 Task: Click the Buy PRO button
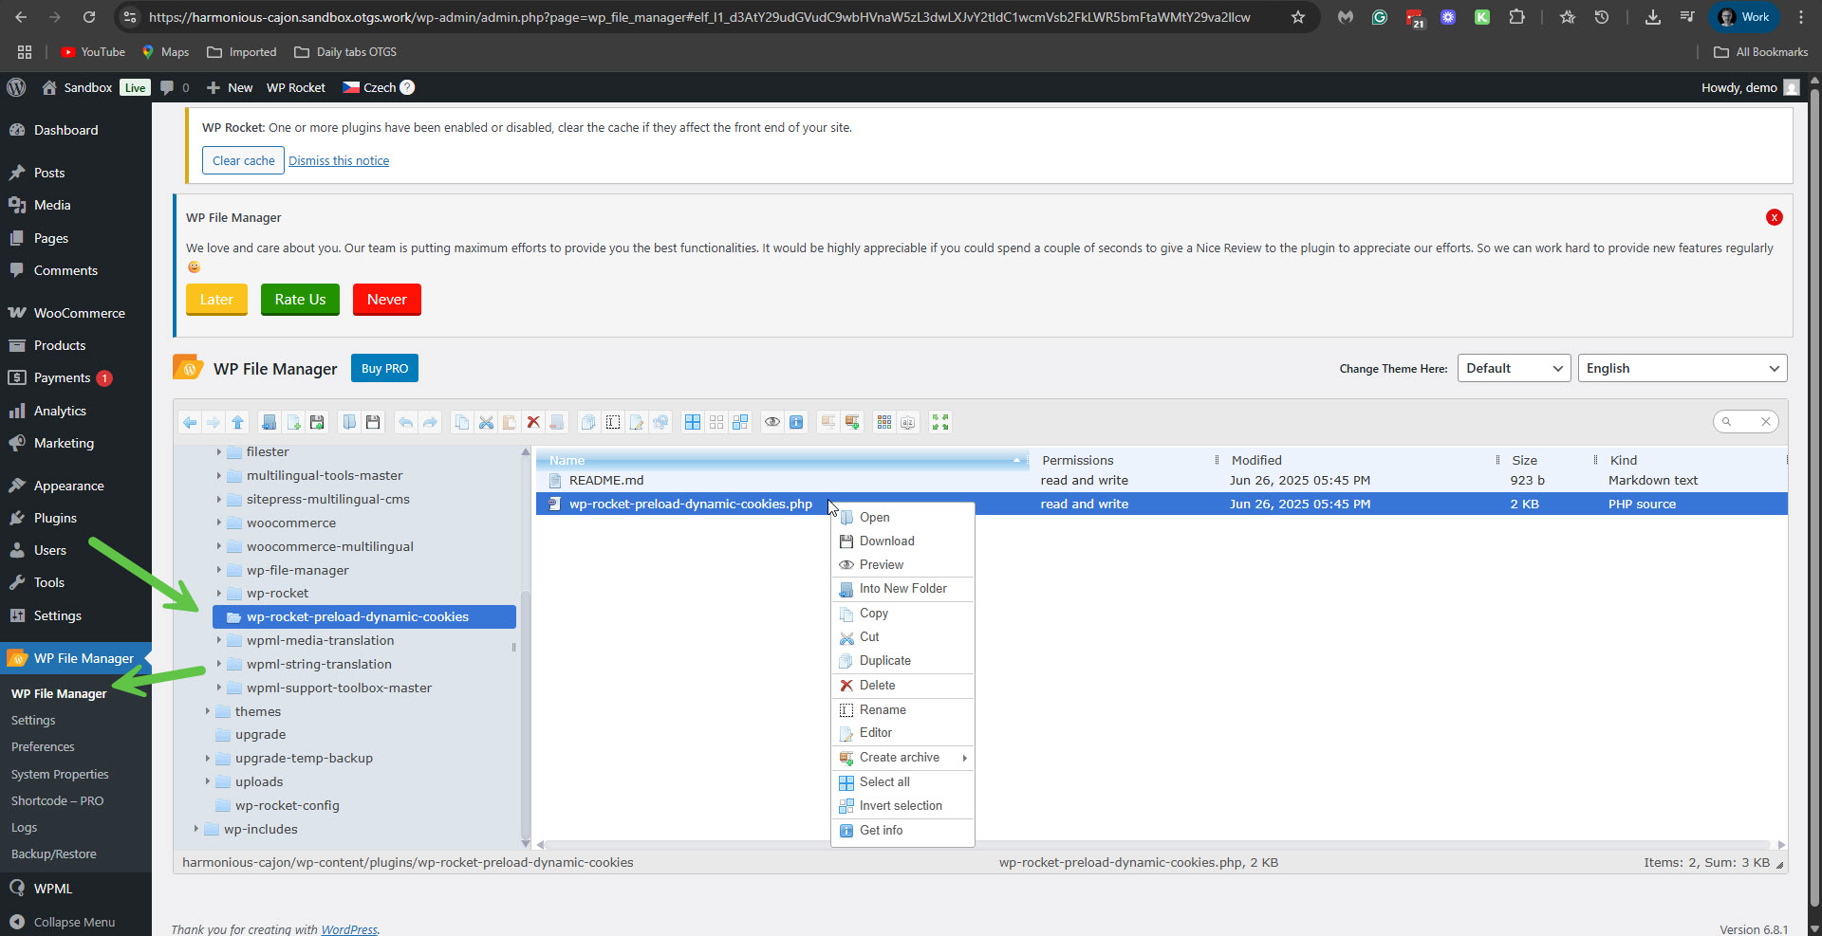click(x=384, y=368)
